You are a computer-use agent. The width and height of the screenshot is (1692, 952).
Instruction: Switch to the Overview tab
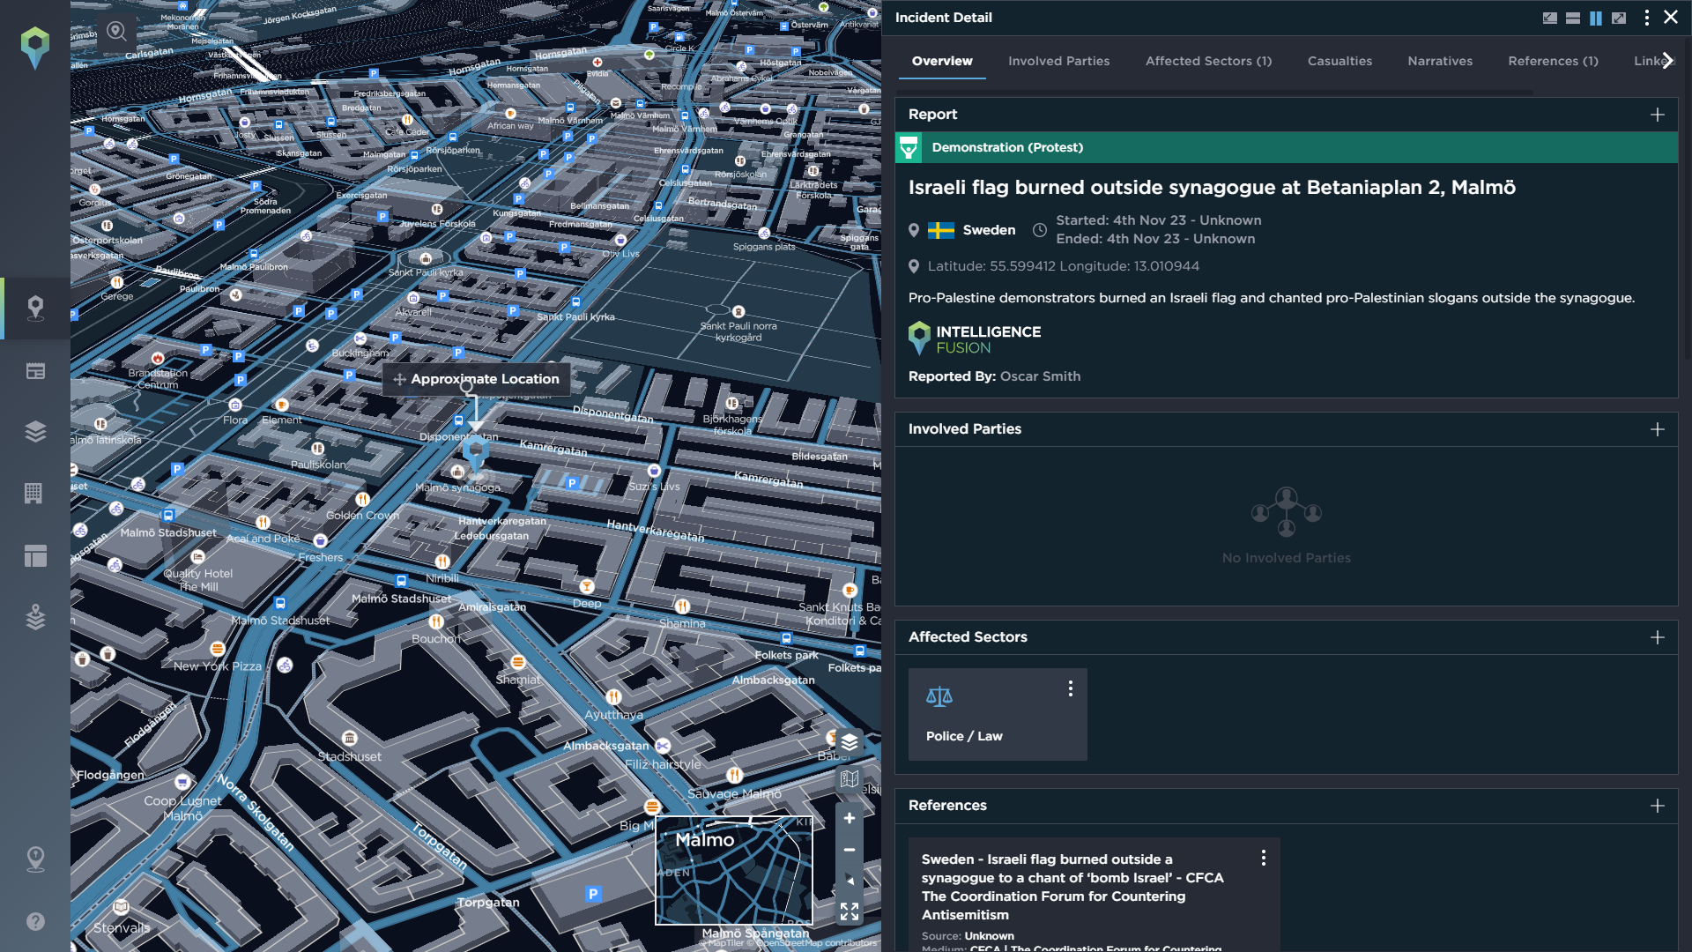point(942,61)
